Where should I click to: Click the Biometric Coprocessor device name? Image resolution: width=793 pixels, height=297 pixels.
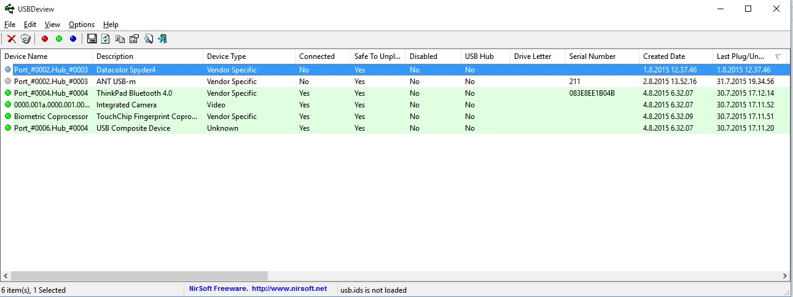51,117
